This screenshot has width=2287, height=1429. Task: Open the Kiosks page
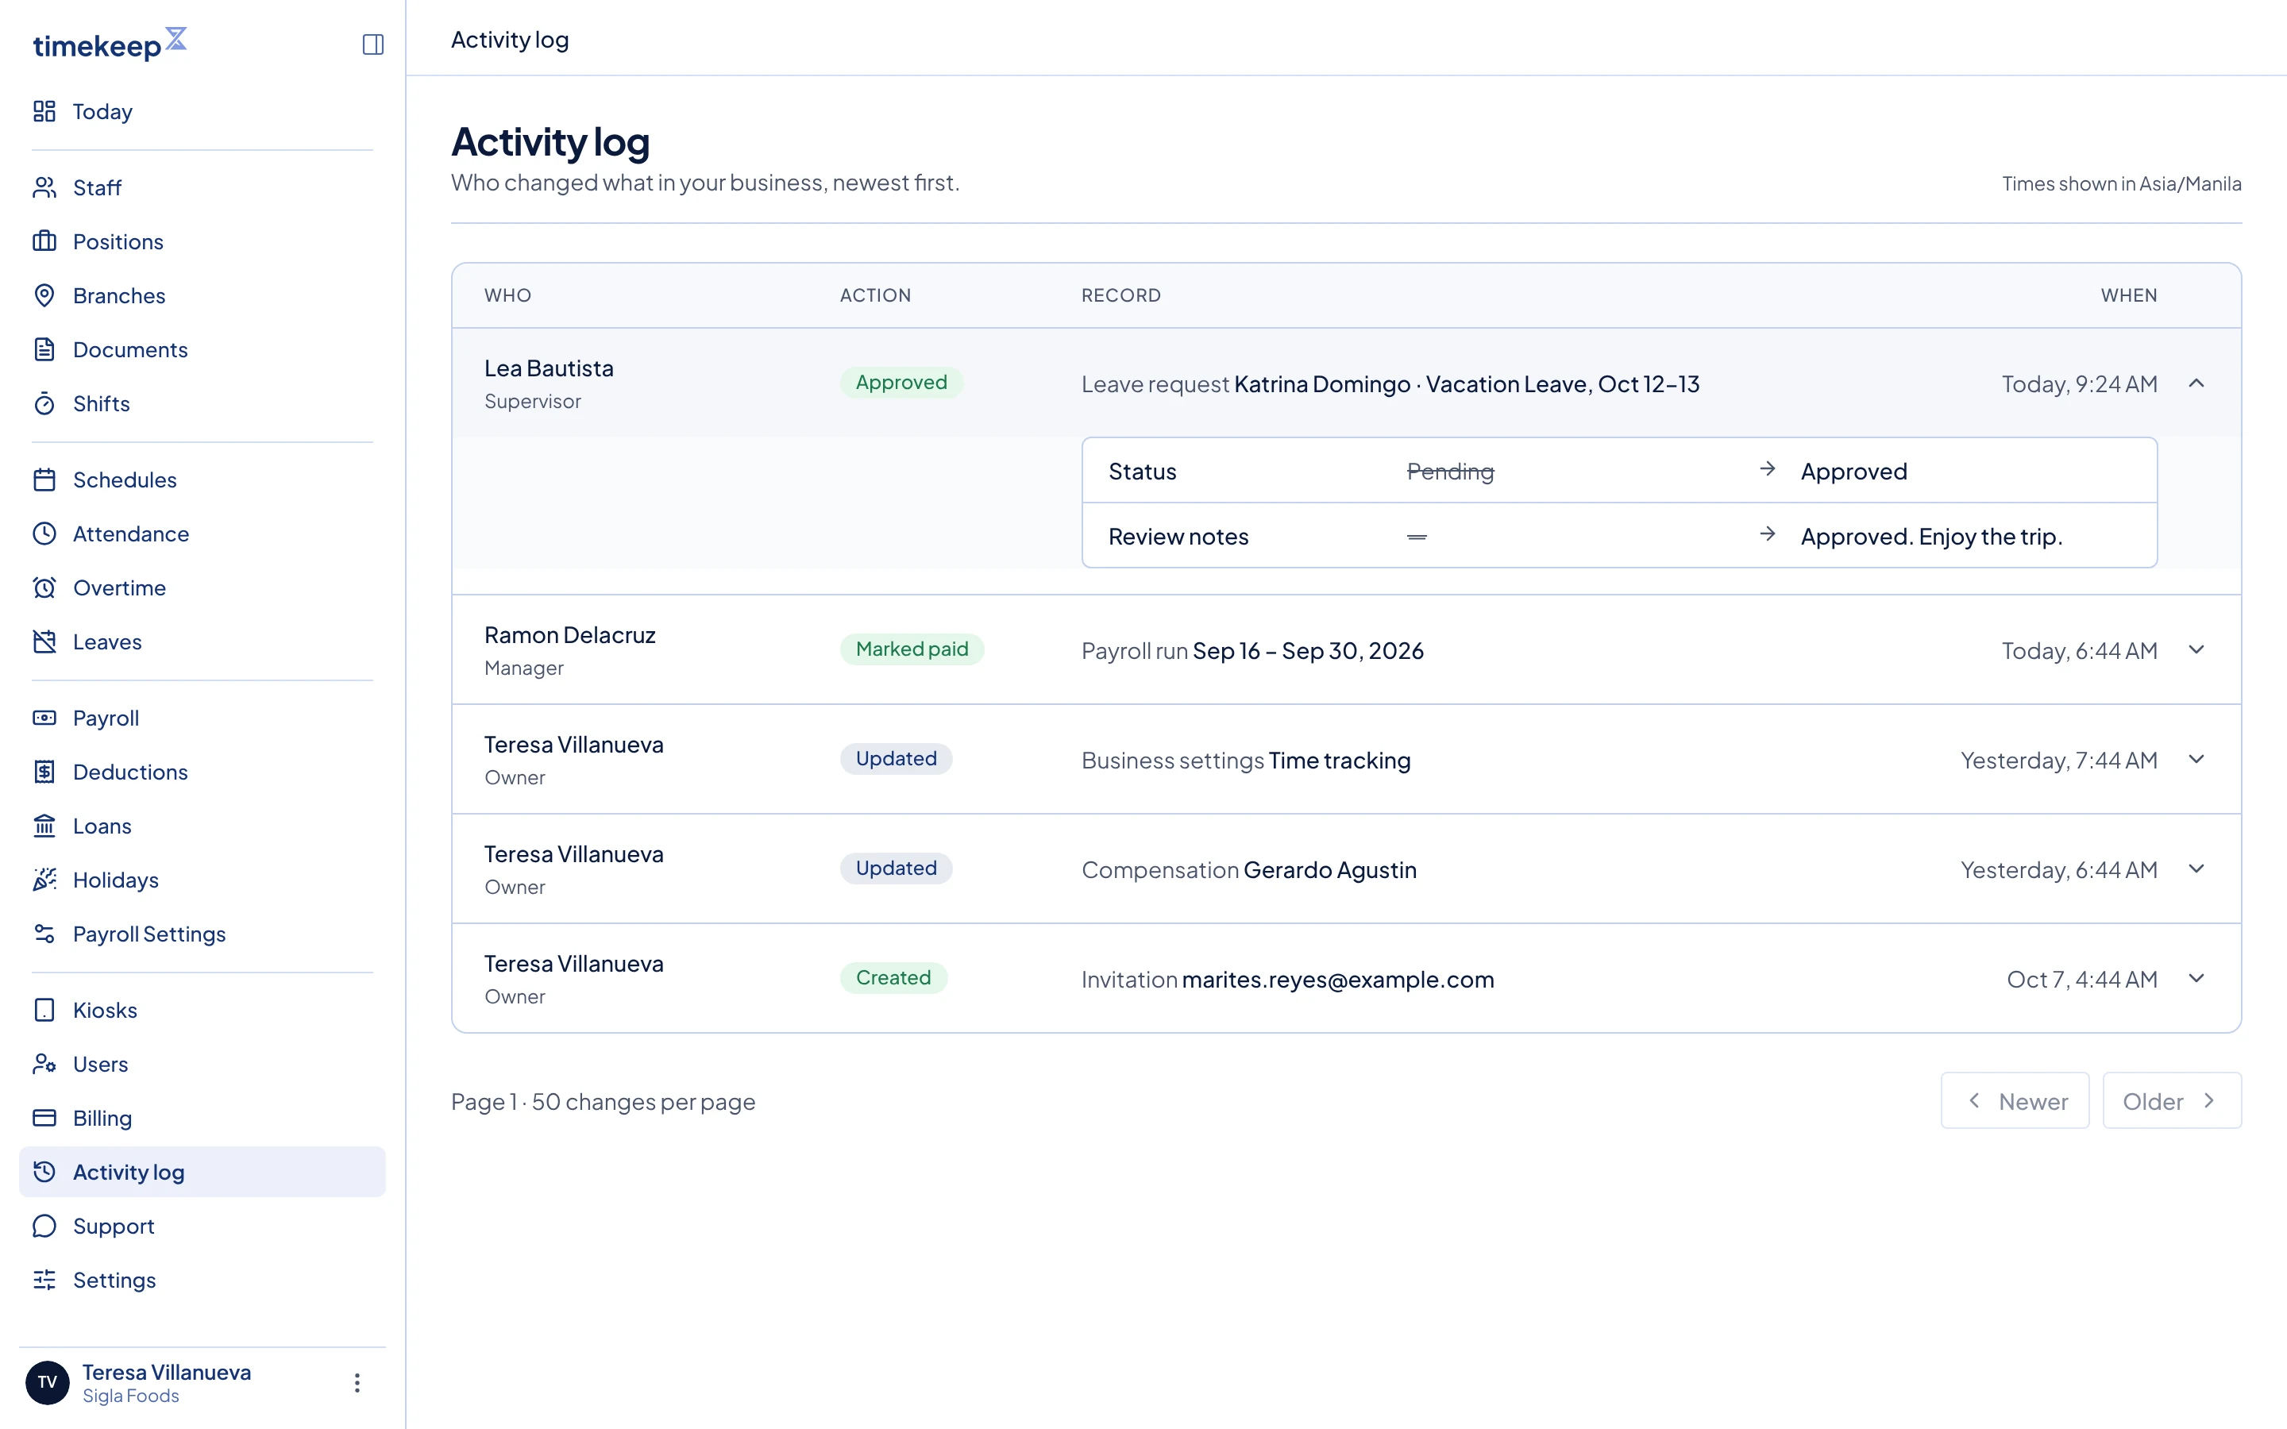pyautogui.click(x=202, y=1009)
